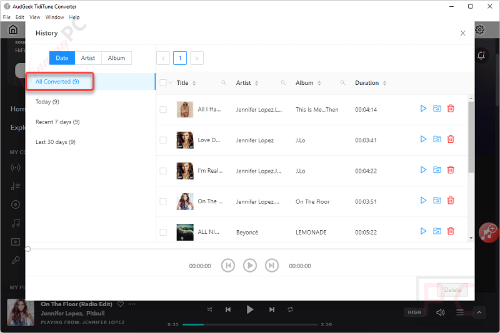Open the Help menu
This screenshot has width=500, height=333.
(x=74, y=17)
